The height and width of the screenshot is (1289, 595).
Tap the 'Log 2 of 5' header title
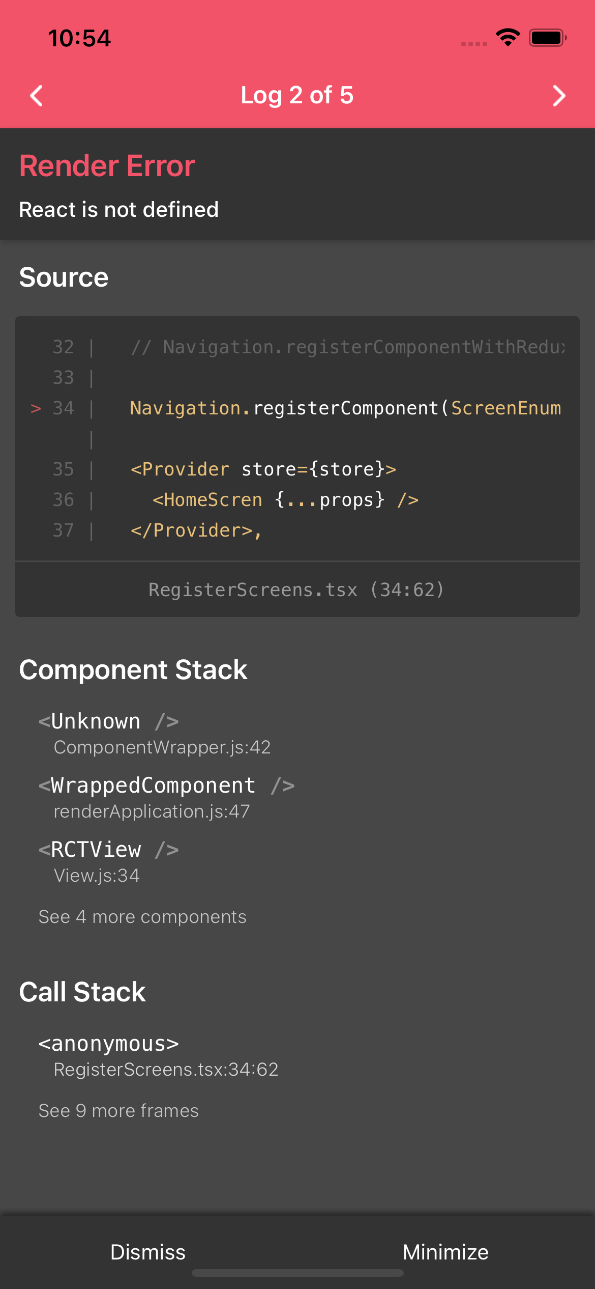click(297, 95)
